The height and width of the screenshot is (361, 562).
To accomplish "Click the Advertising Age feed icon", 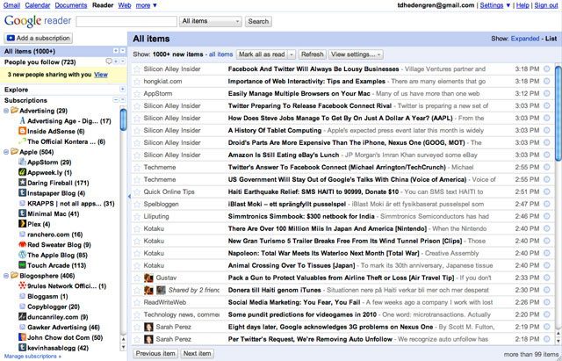I will [x=22, y=121].
